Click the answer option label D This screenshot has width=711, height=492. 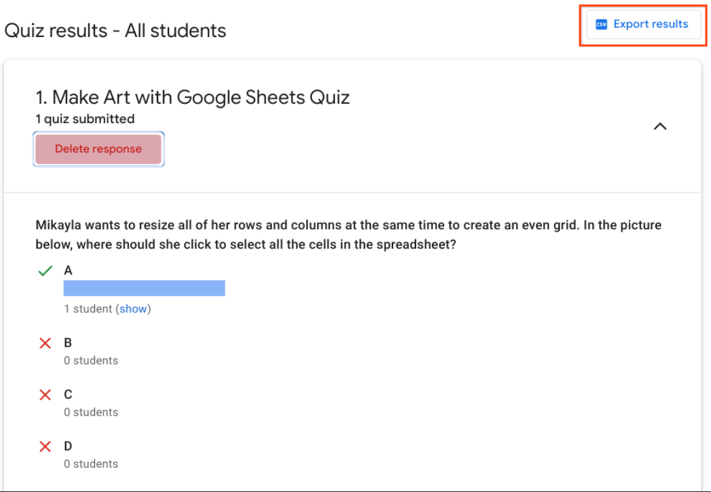coord(68,446)
